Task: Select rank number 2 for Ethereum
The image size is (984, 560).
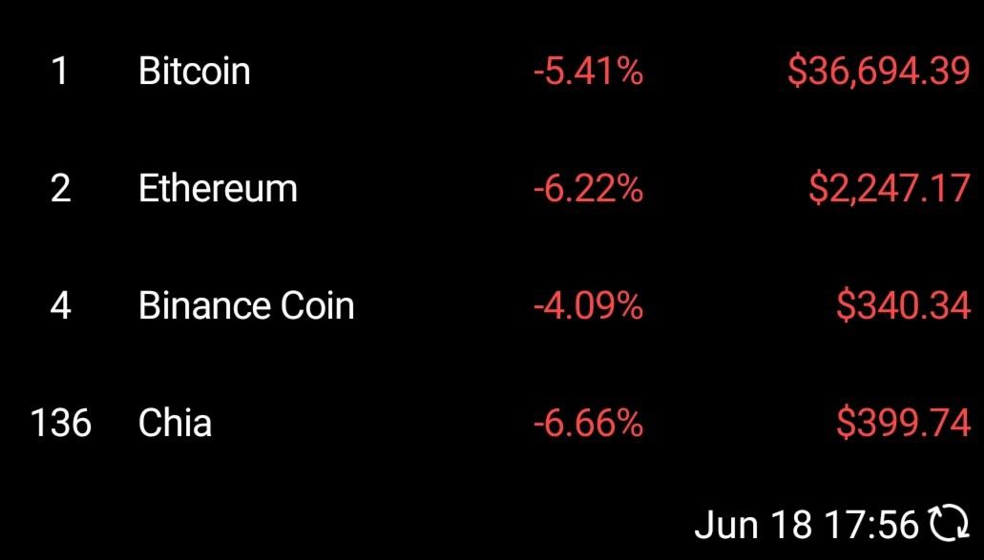Action: point(60,189)
